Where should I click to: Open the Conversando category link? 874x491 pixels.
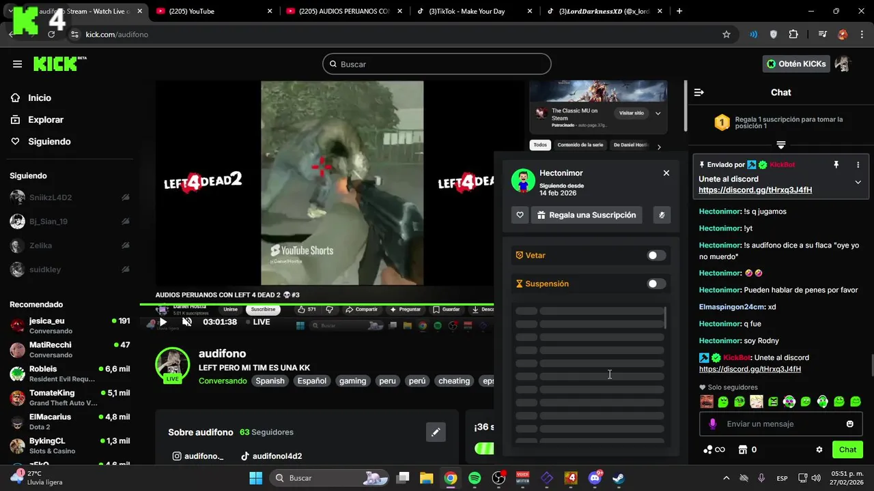click(x=223, y=381)
